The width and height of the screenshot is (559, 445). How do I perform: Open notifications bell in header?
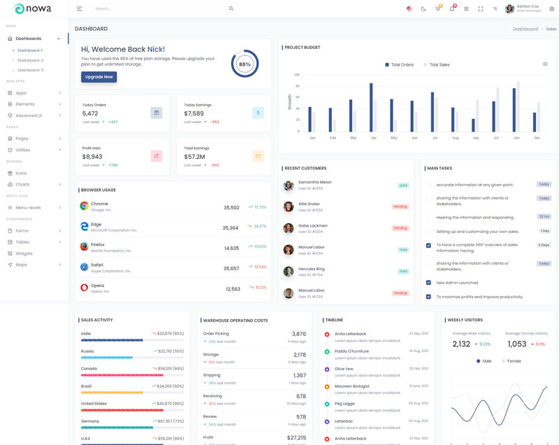click(452, 9)
